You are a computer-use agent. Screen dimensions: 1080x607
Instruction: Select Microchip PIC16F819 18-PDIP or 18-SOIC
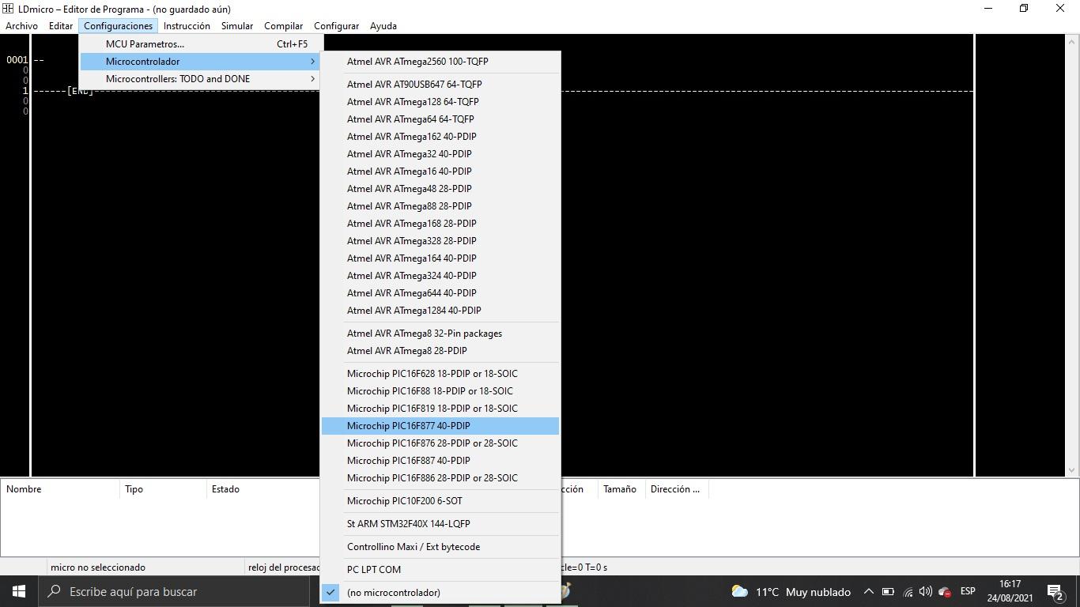tap(440, 409)
